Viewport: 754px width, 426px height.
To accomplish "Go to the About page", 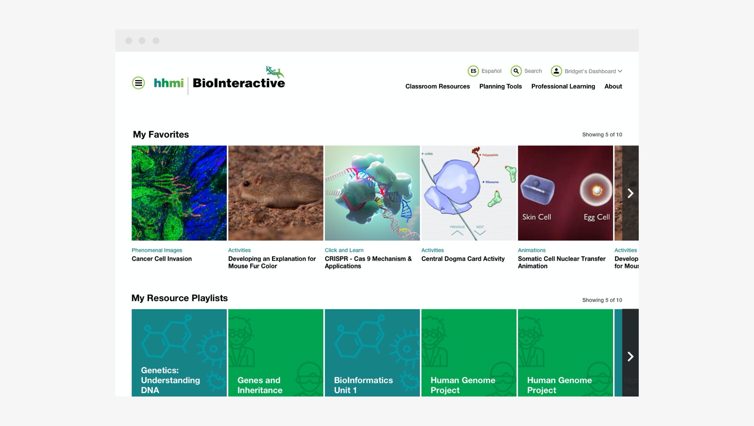I will (613, 86).
